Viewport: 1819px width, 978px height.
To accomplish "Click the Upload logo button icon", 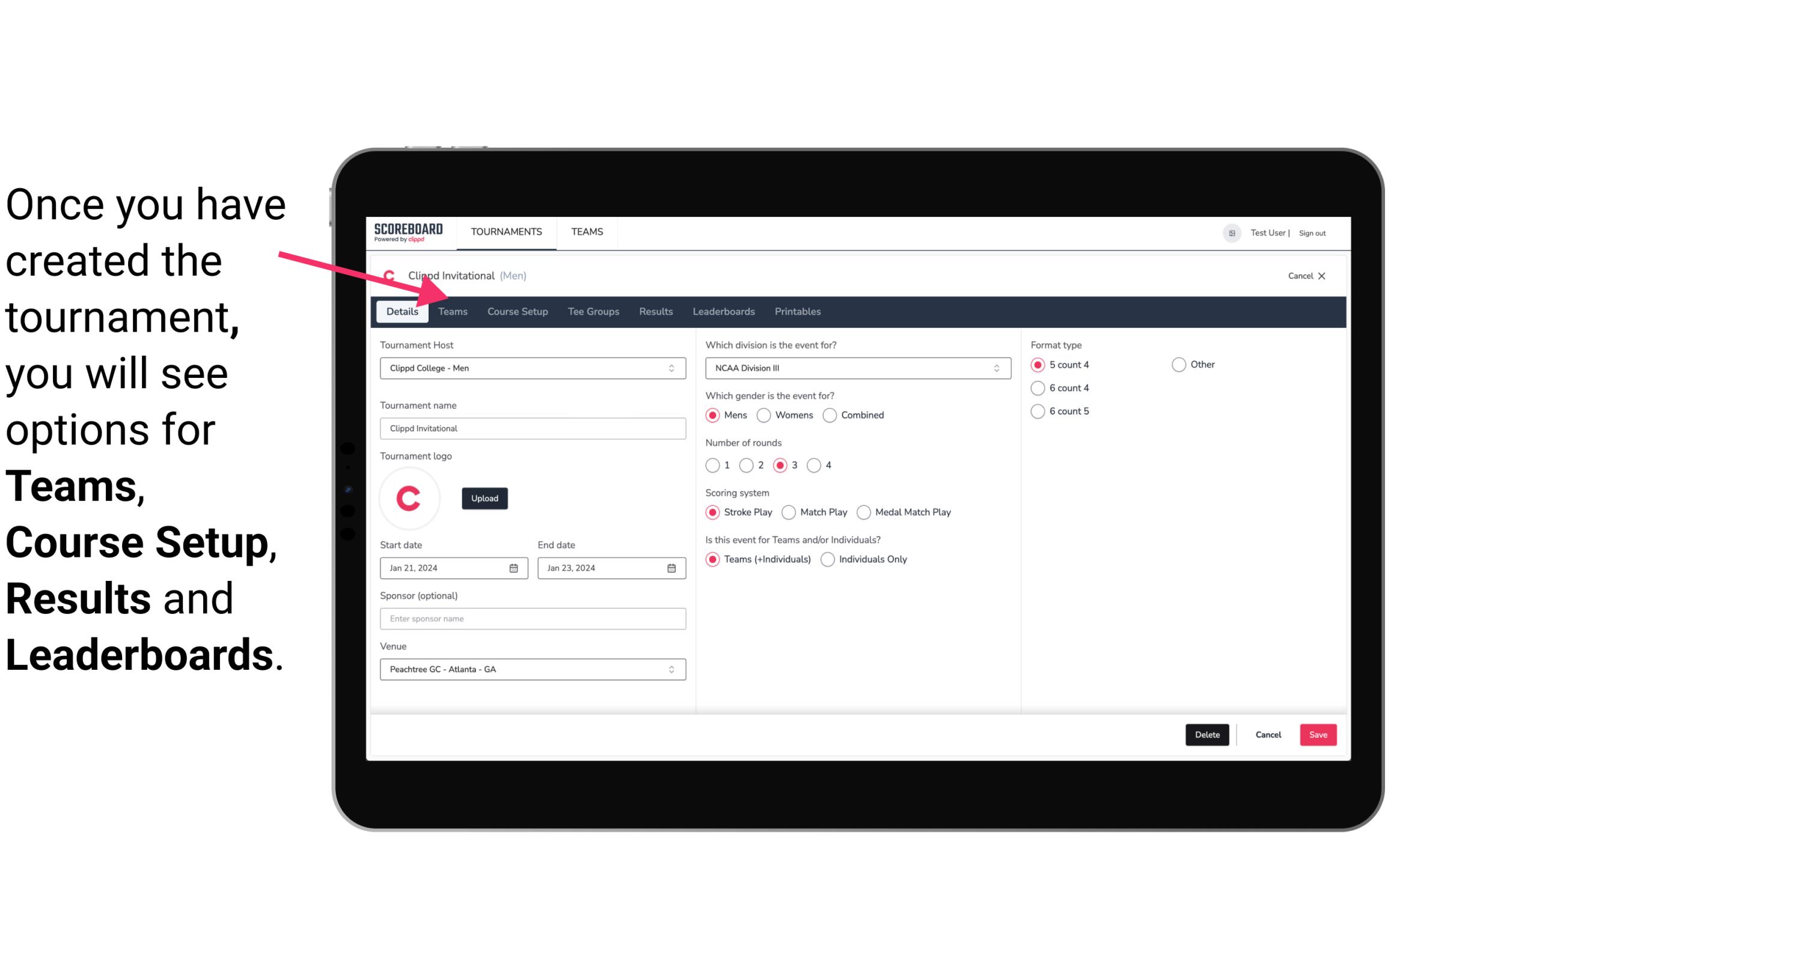I will [x=483, y=497].
